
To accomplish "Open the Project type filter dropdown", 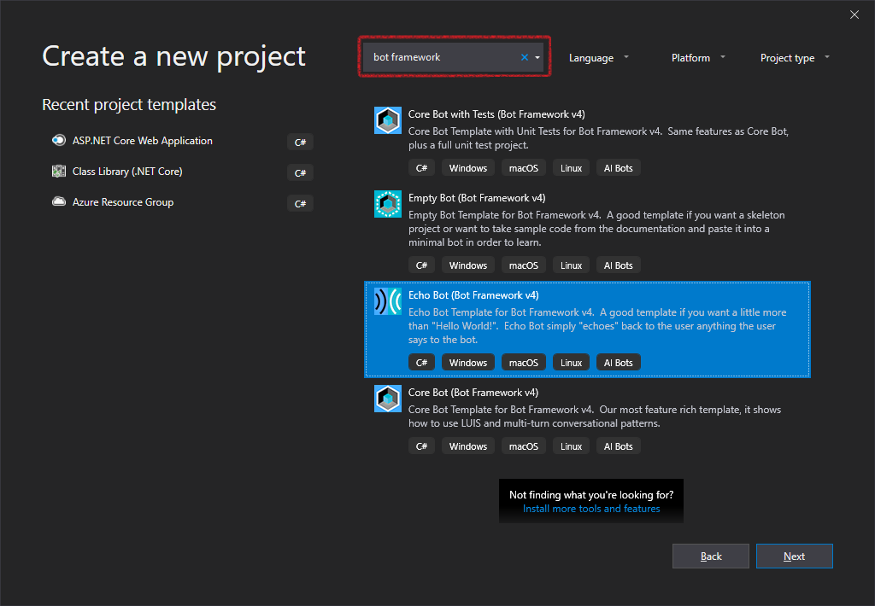I will (x=795, y=58).
